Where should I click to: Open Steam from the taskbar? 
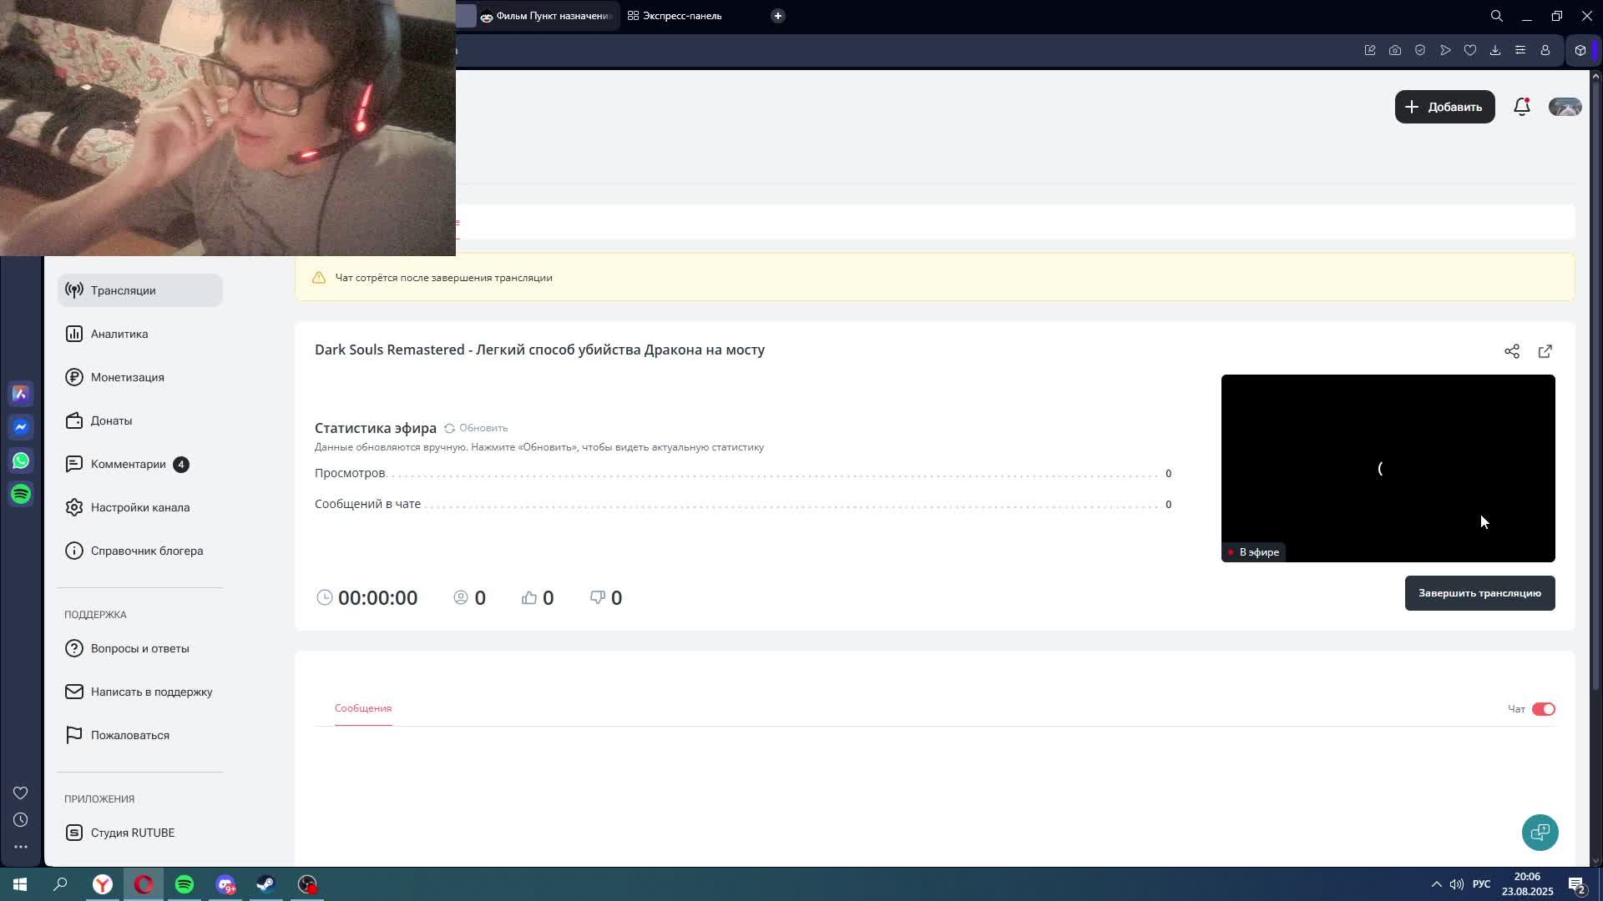(x=266, y=884)
